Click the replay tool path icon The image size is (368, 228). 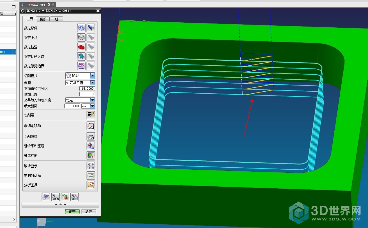tap(56, 197)
